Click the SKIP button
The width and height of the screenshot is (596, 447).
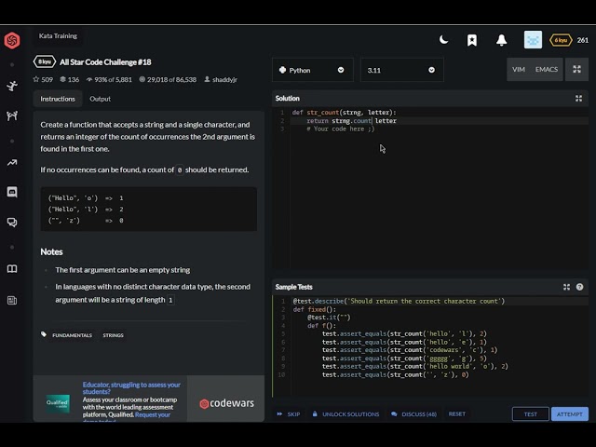289,413
